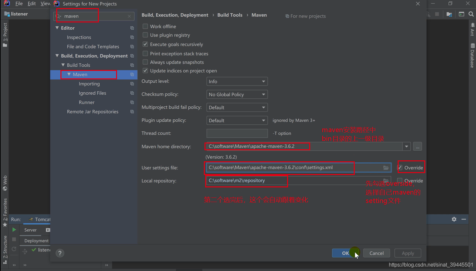Select Inspections in the settings tree
Screen dimensions: 476x271
(x=79, y=37)
